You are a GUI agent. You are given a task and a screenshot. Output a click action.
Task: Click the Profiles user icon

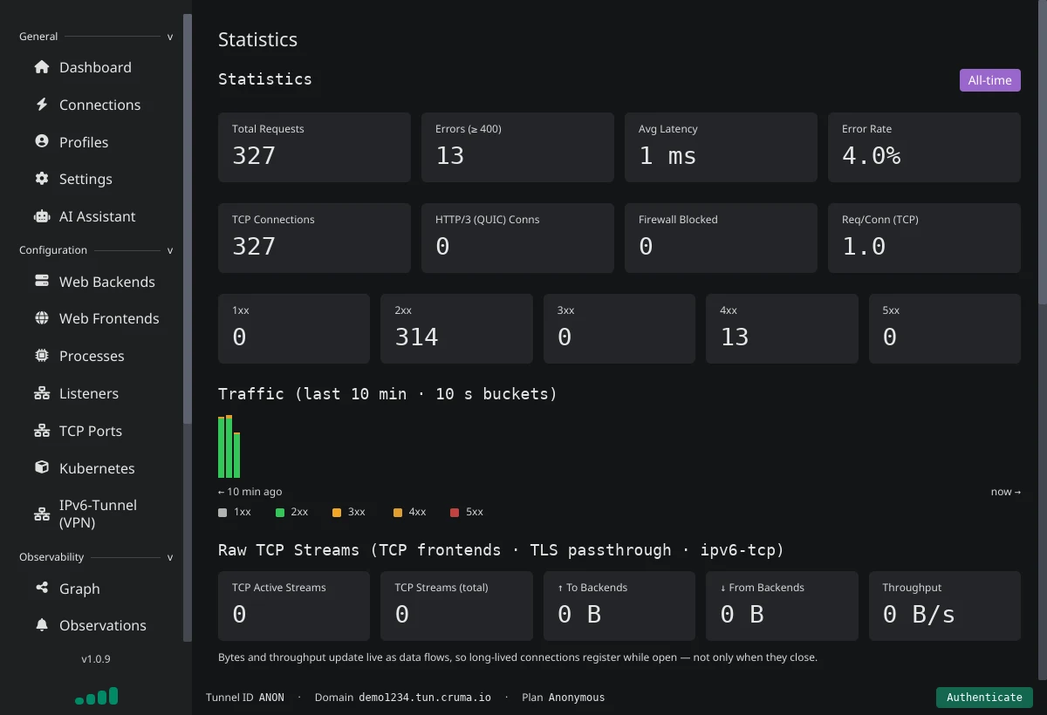pyautogui.click(x=41, y=141)
